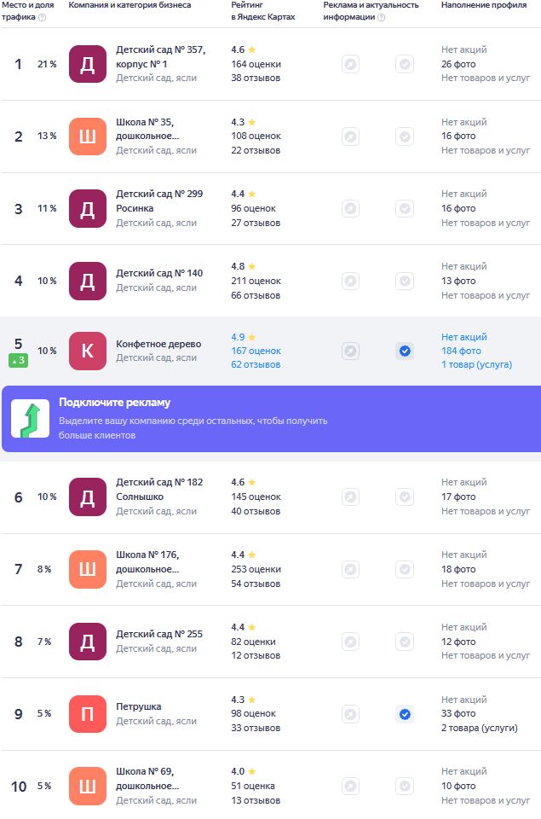Click blue verified checkmark for Петрушка
Image resolution: width=541 pixels, height=819 pixels.
[x=405, y=714]
